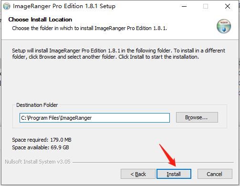This screenshot has height=186, width=240.
Task: Click the ImageRanger icon in title bar
Action: 7,6
